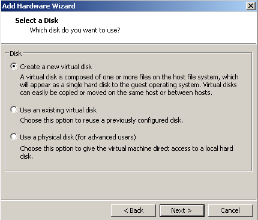Screen dimensions: 258x220
Task: Click the 'Use an existing virtual disk' label text
Action: tap(58, 110)
